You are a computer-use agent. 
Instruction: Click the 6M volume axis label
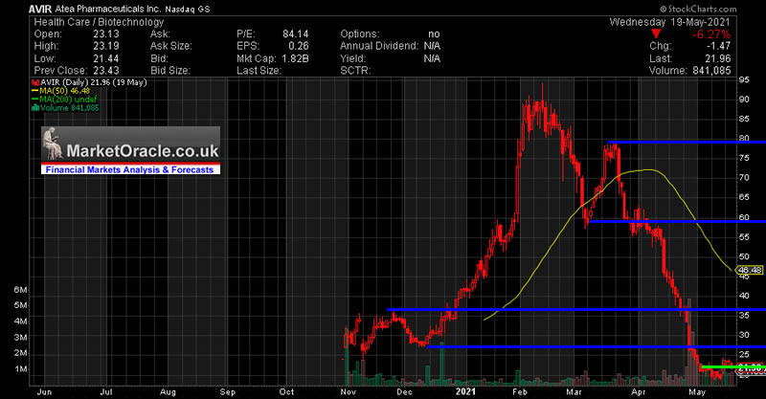click(x=20, y=290)
